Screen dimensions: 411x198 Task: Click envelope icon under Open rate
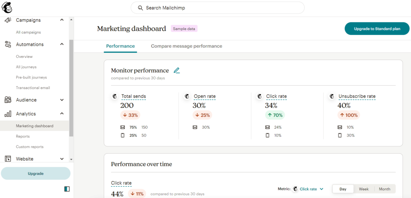(195, 127)
